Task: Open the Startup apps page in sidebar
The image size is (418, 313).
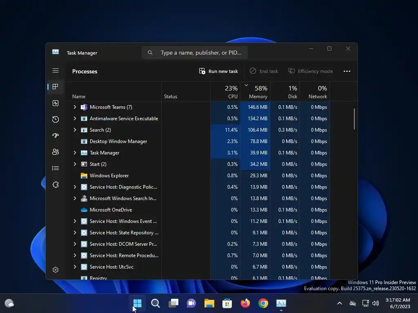Action: [56, 135]
